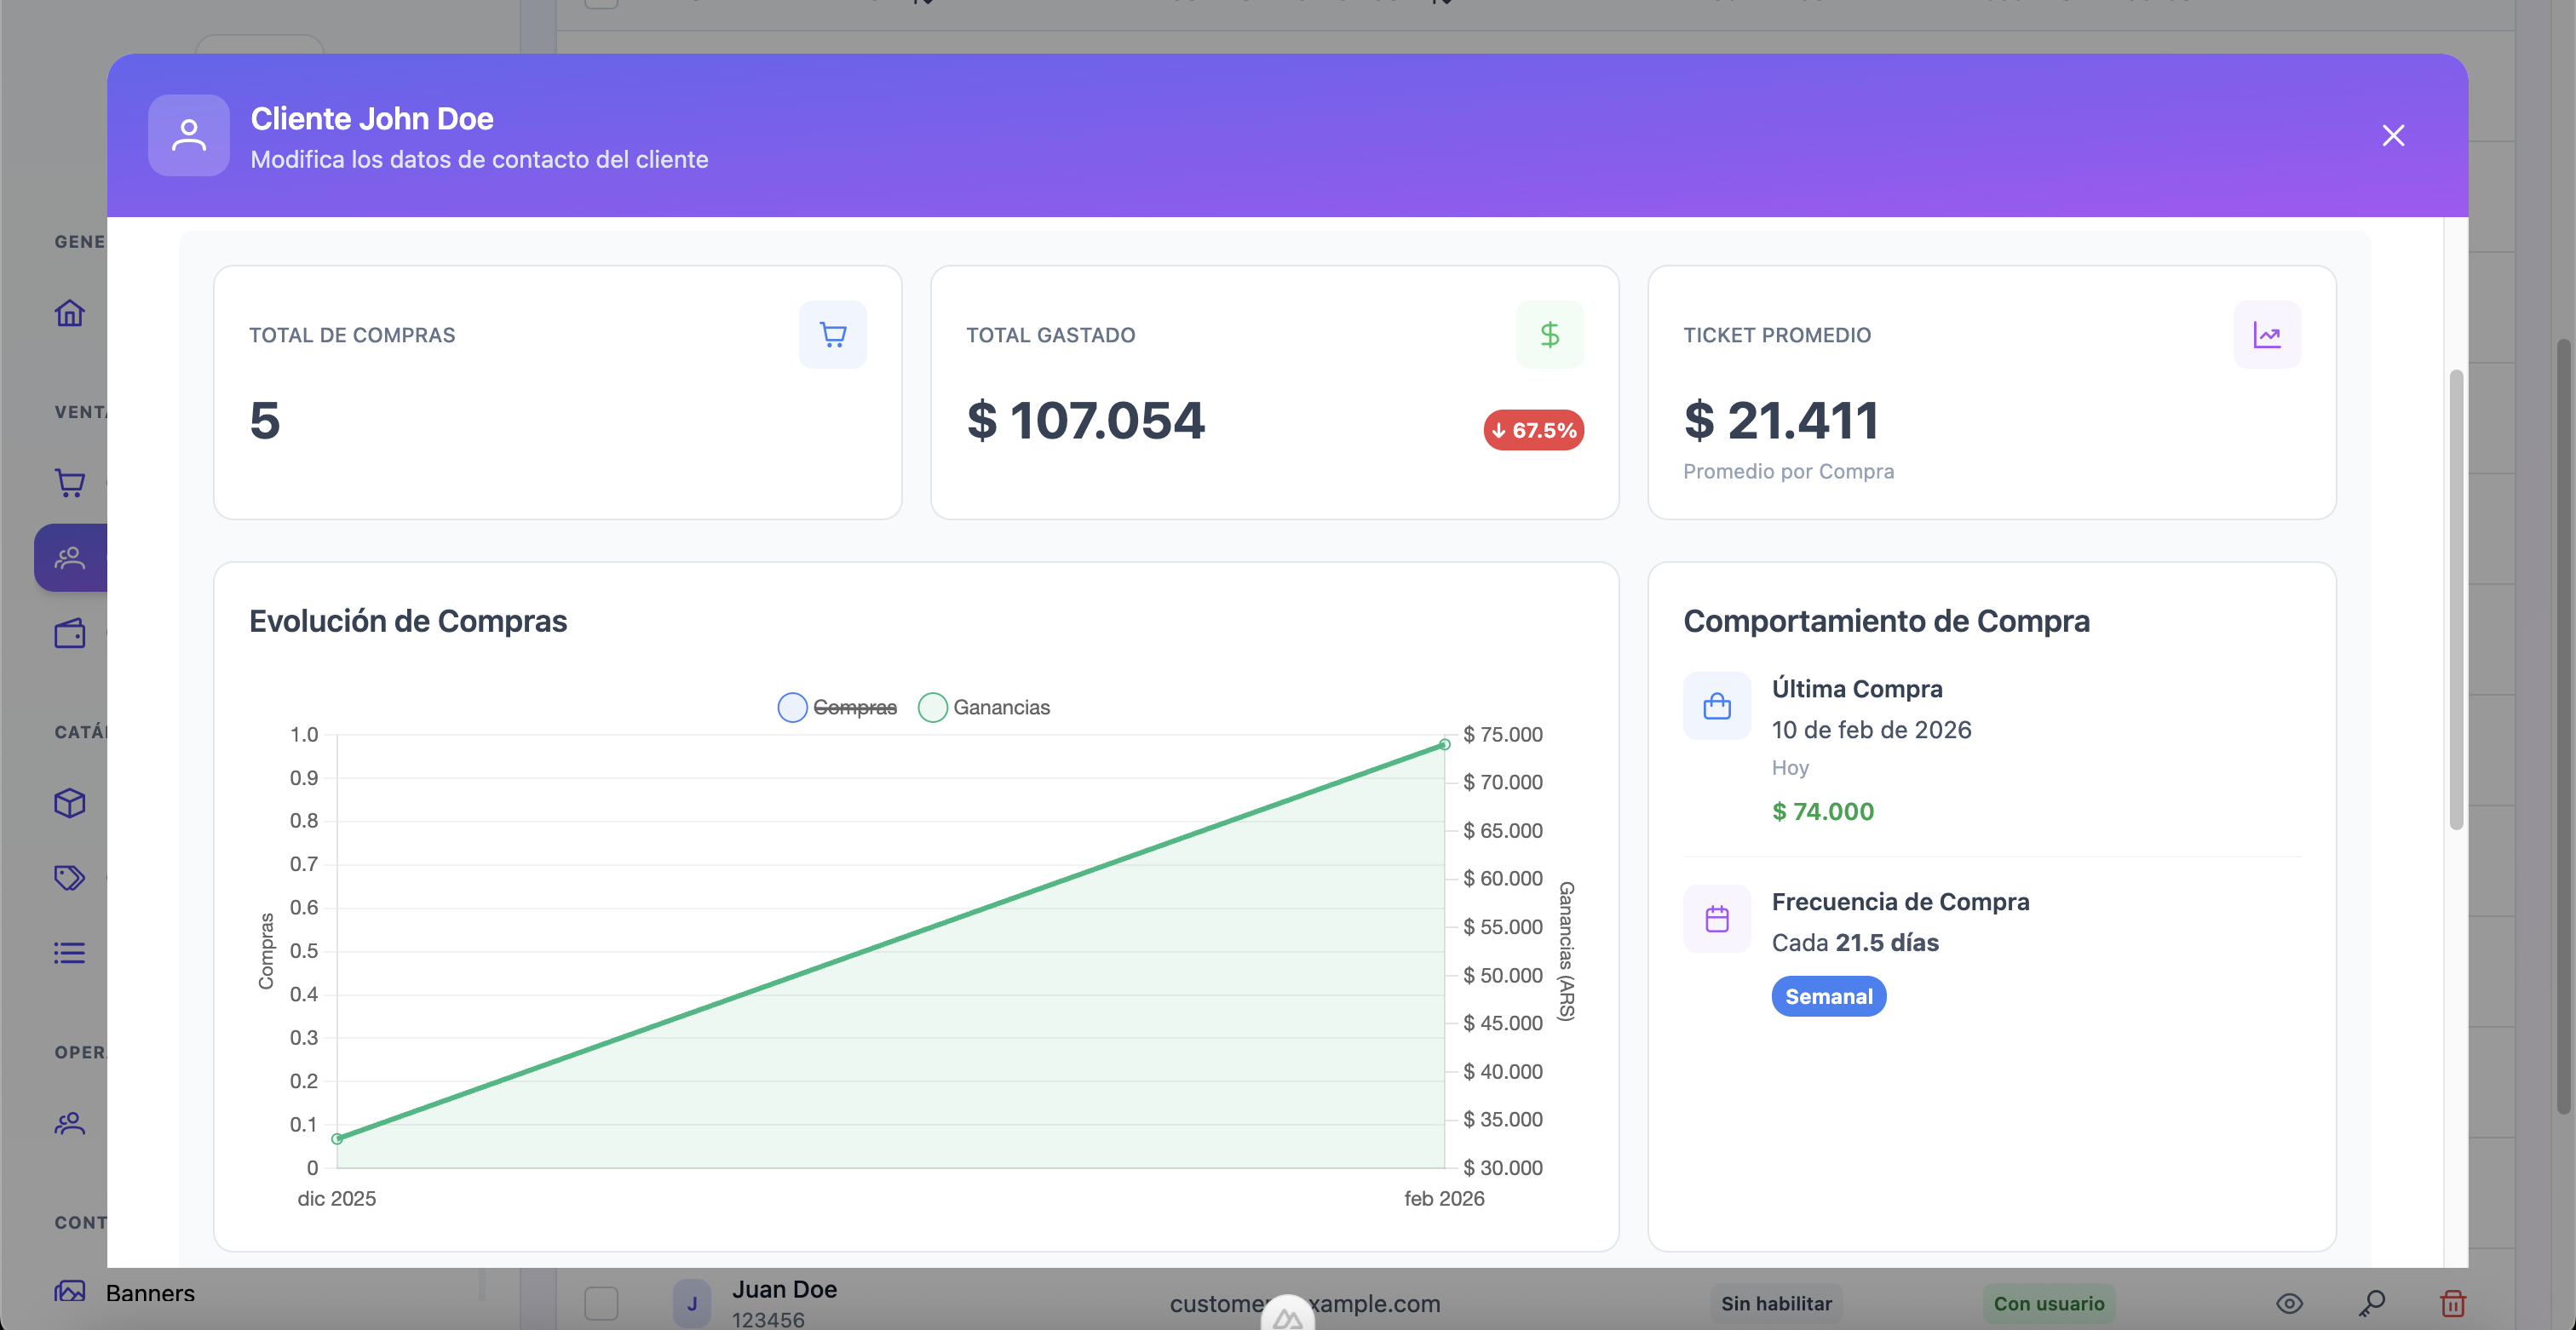The width and height of the screenshot is (2576, 1330).
Task: Click the "123456" number under Juan Doe
Action: click(768, 1319)
